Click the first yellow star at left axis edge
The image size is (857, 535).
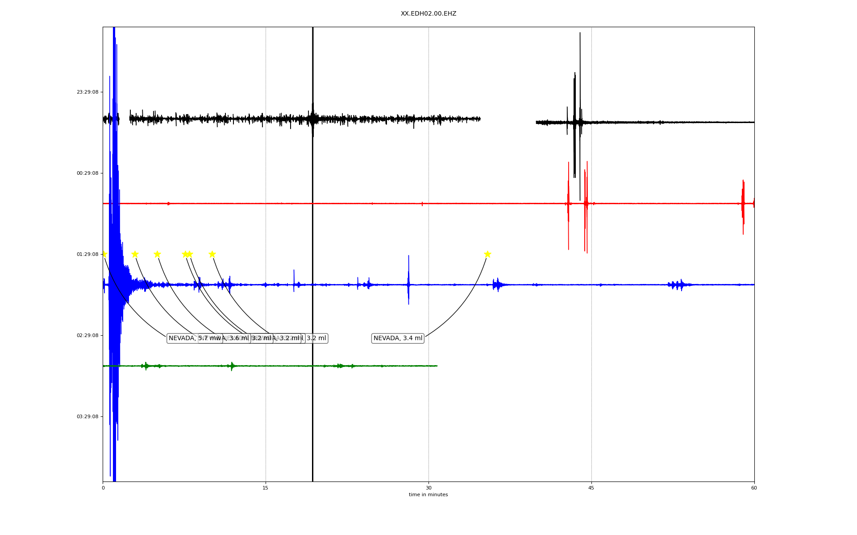[104, 254]
